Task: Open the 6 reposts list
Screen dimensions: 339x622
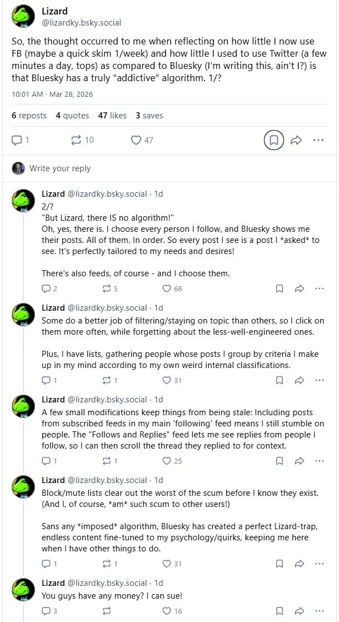Action: point(29,116)
